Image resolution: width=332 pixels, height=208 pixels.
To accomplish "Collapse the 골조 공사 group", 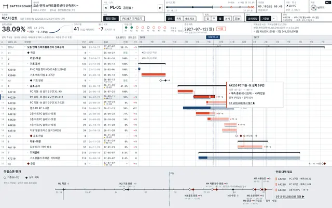I will tap(27, 86).
